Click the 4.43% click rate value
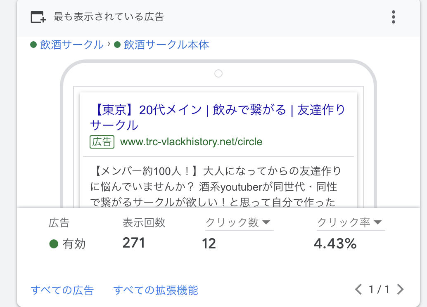 (x=335, y=244)
